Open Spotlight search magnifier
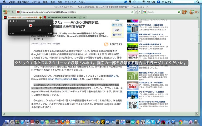The image size is (202, 126). tap(198, 2)
